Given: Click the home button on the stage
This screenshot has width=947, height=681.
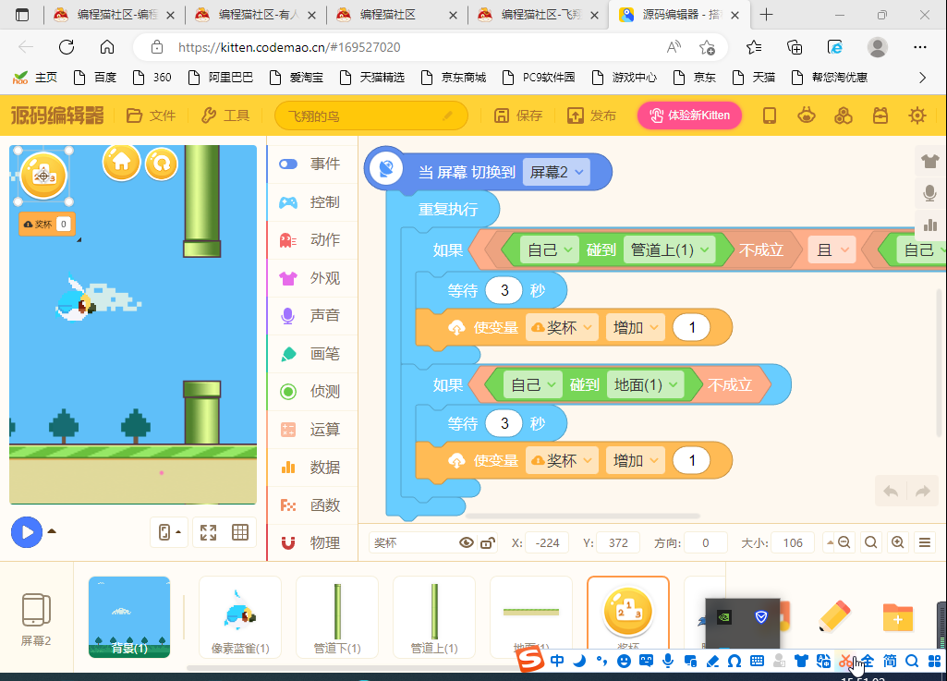Looking at the screenshot, I should click(121, 162).
